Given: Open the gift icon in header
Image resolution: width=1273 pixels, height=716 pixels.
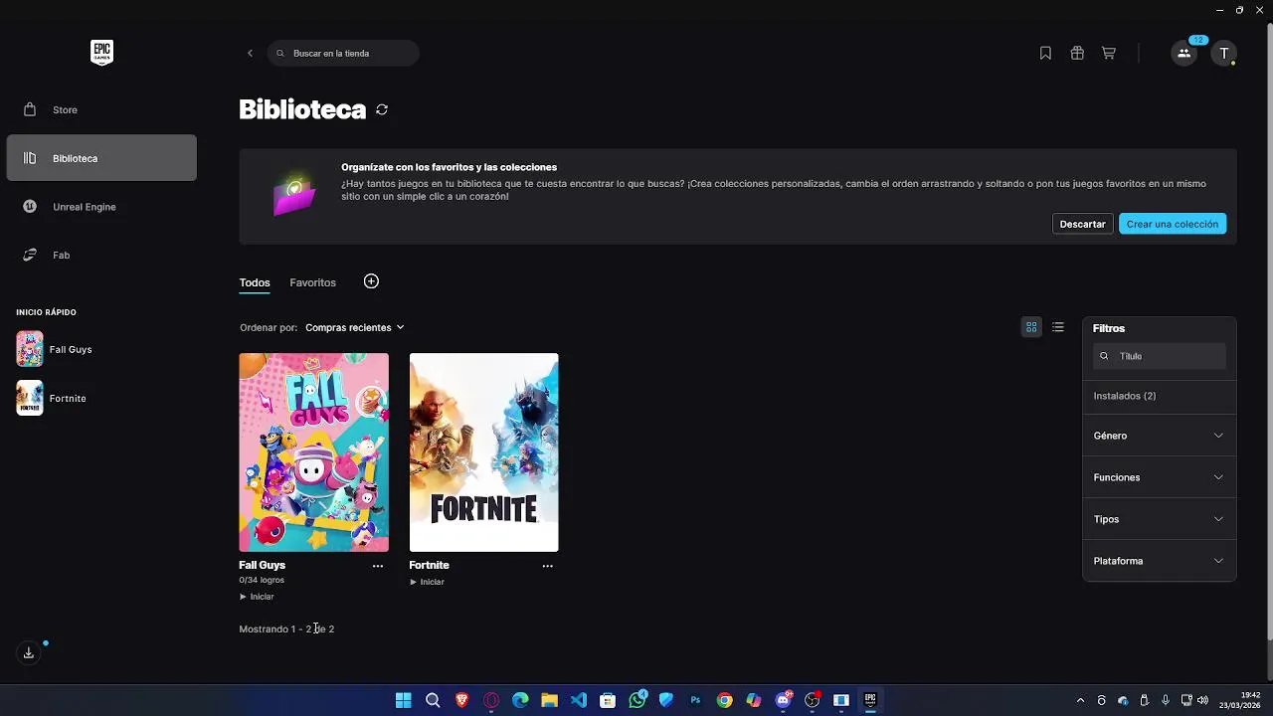Looking at the screenshot, I should click(x=1077, y=54).
